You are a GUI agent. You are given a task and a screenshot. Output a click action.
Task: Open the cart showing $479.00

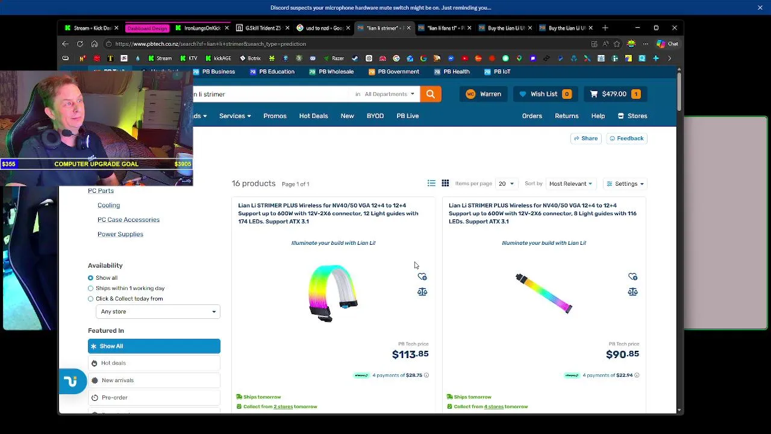coord(614,94)
